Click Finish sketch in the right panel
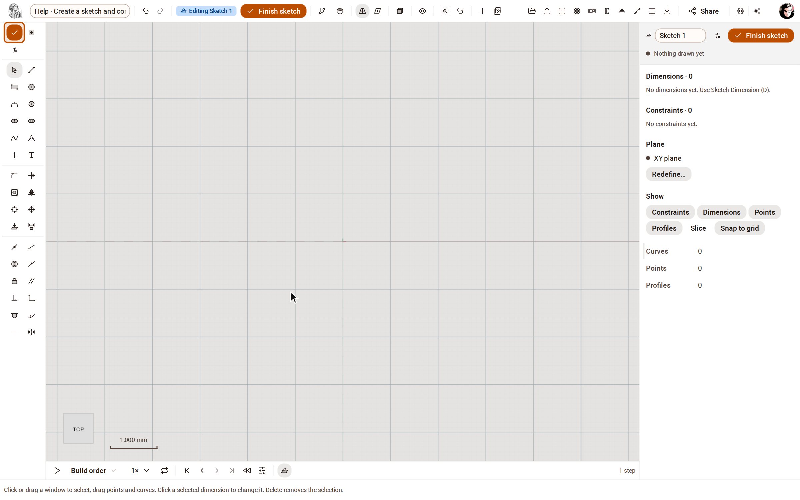The image size is (800, 500). coord(761,36)
